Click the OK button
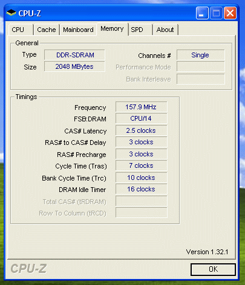Image resolution: width=245 pixels, height=285 pixels. click(x=213, y=269)
